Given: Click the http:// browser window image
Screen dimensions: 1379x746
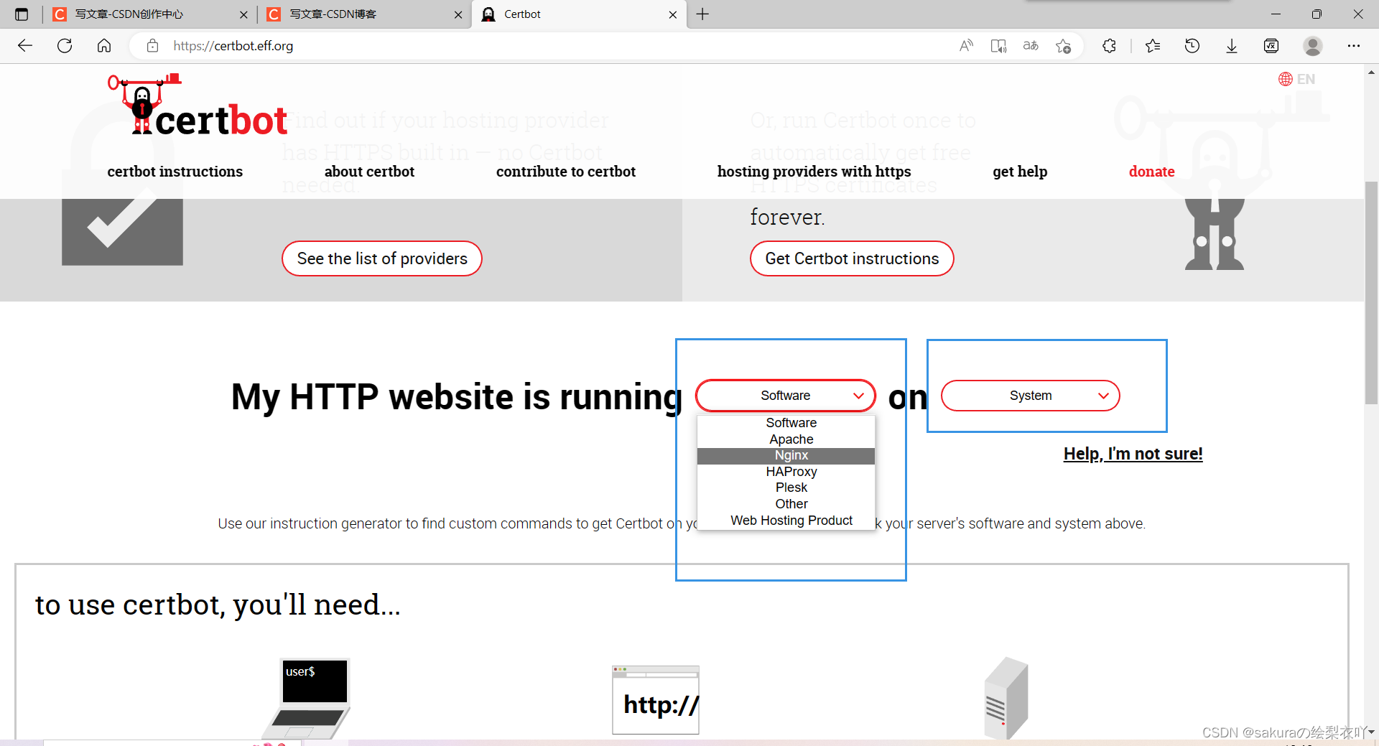Looking at the screenshot, I should pyautogui.click(x=655, y=700).
